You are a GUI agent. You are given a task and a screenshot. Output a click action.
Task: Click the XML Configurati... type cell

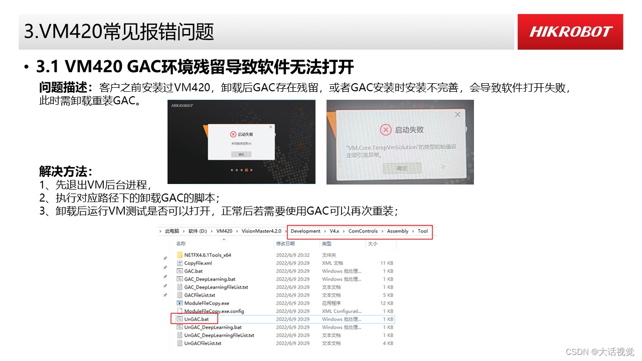[x=342, y=311]
